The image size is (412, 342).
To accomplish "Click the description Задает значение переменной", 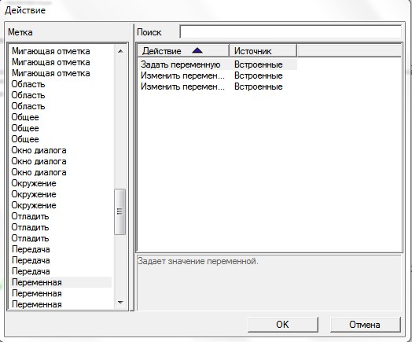I will pos(198,261).
